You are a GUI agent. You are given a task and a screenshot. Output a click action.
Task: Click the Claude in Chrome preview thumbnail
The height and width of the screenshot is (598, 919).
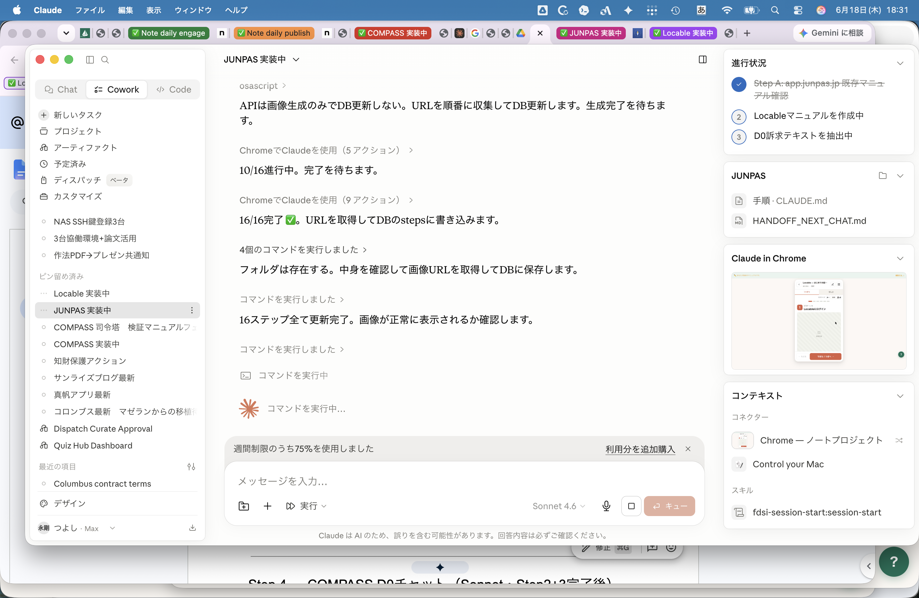click(x=819, y=321)
